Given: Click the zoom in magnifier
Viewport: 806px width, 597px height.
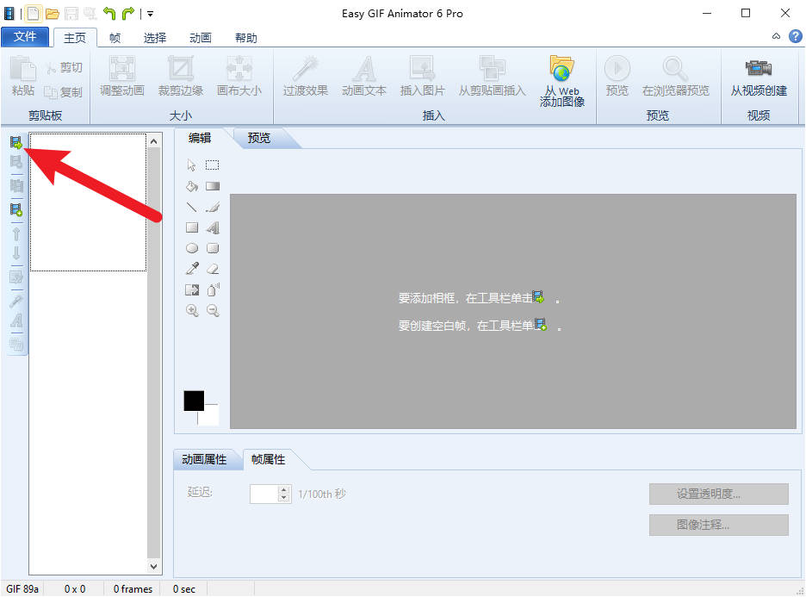Looking at the screenshot, I should tap(192, 311).
